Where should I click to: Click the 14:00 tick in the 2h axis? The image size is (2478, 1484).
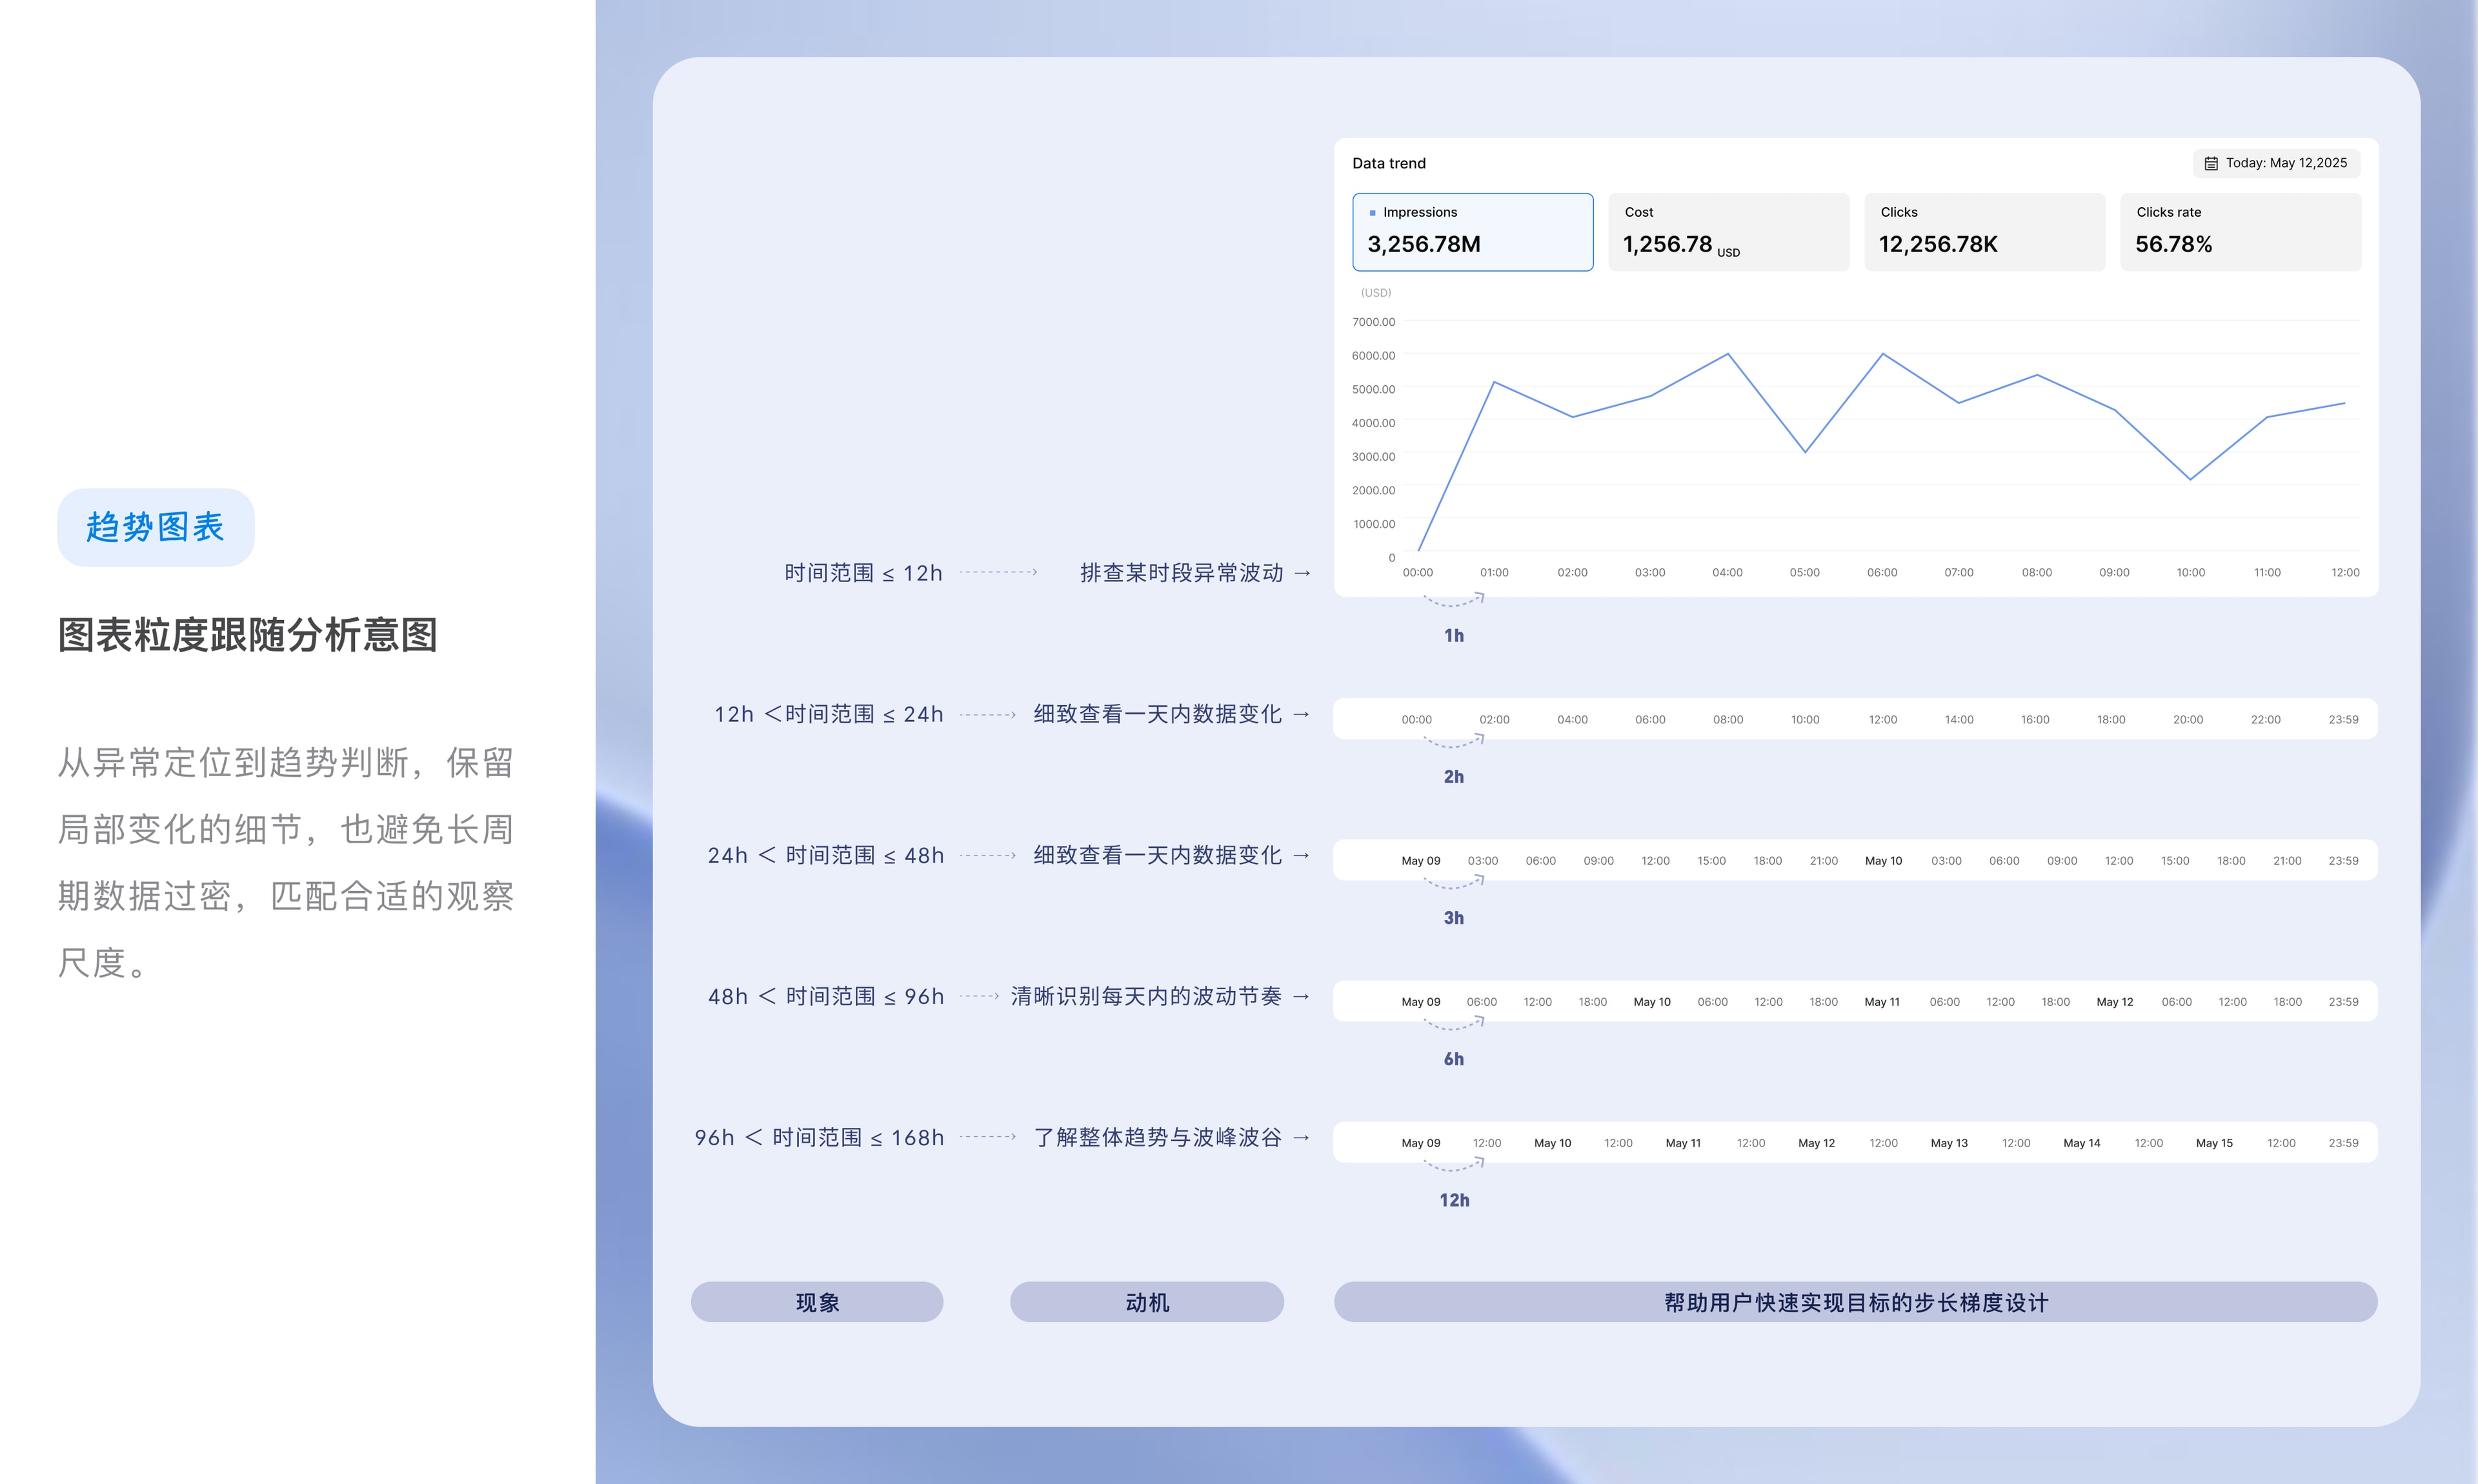(x=1958, y=720)
